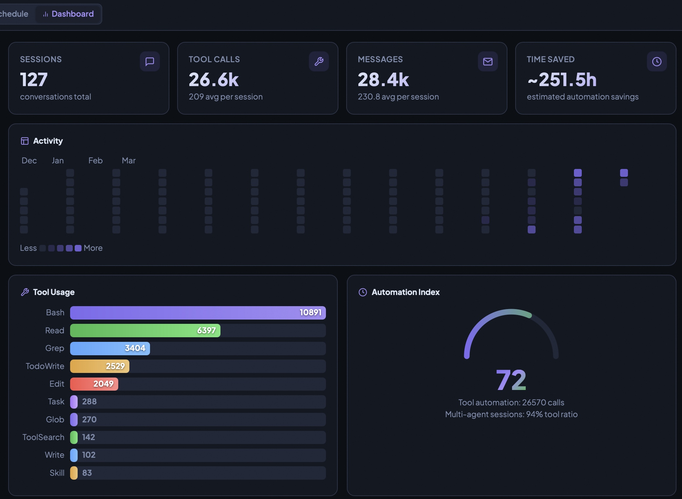Click the Messages envelope icon
Screen dimensions: 682x499
[488, 61]
